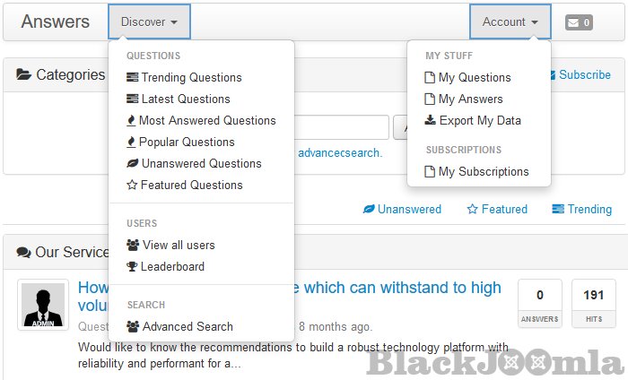
Task: Open Advanced Search from the menu
Action: tap(188, 326)
